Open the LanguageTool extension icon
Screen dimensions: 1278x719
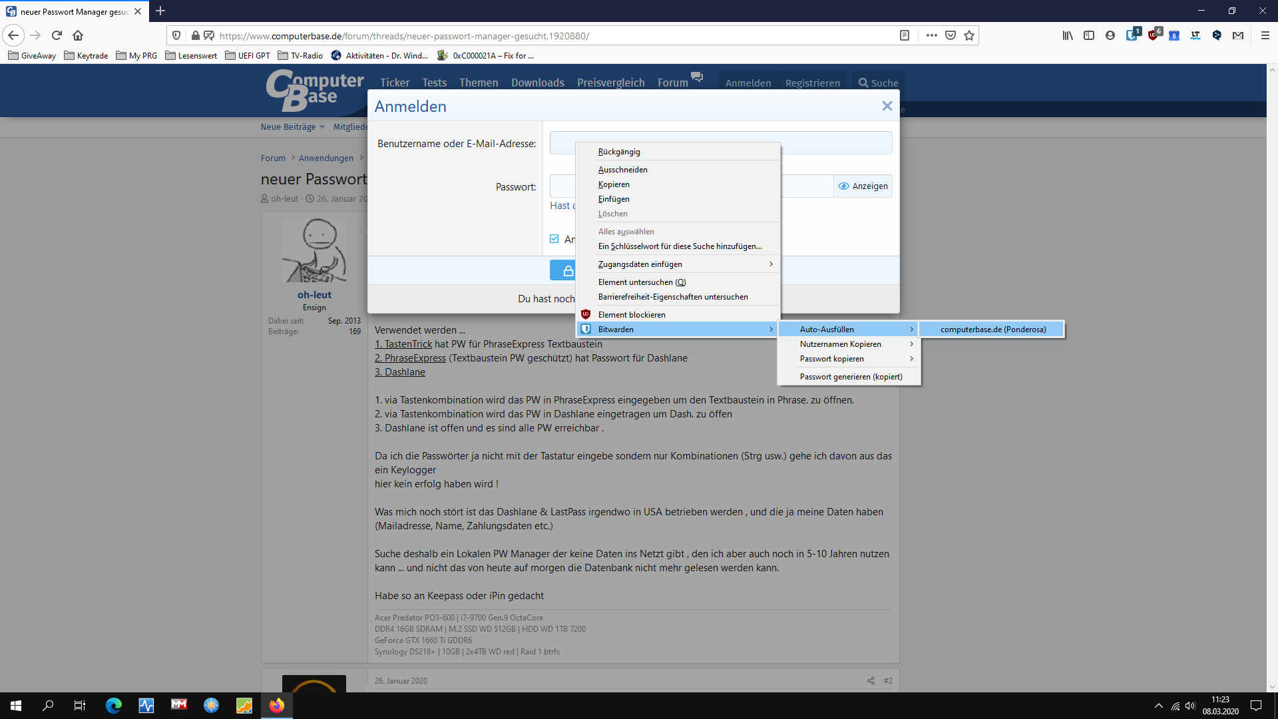tap(1195, 35)
